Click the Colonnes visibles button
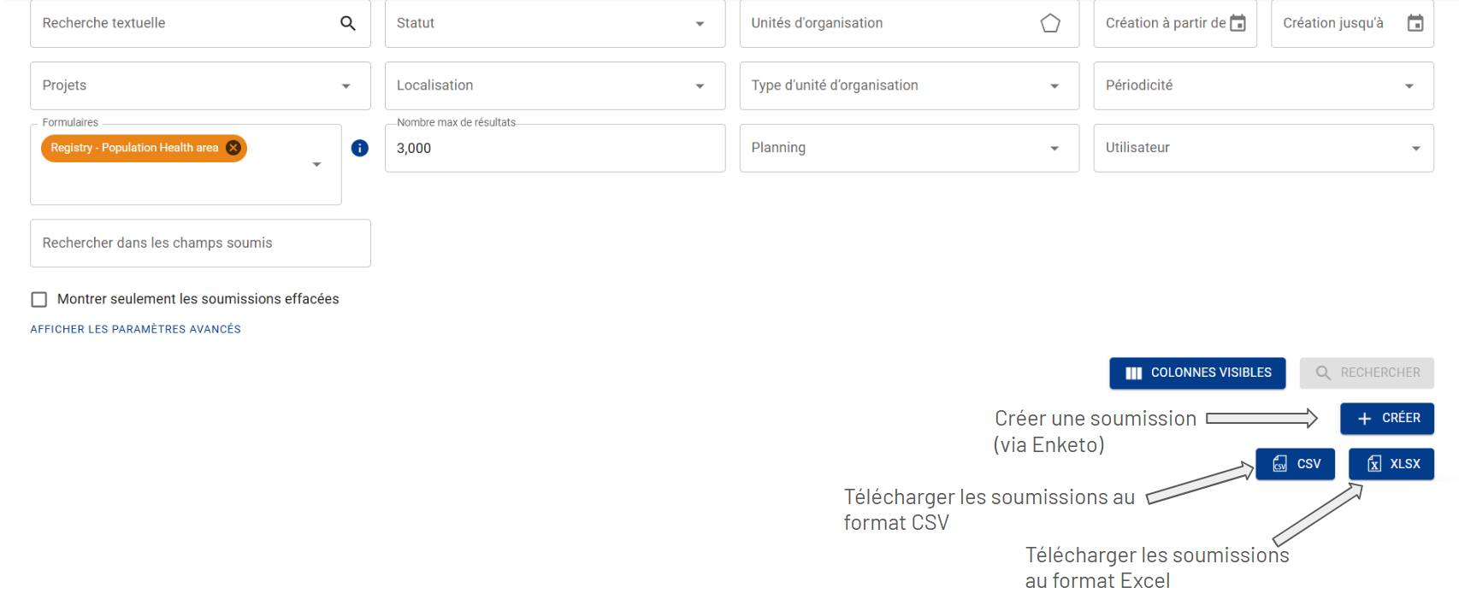The width and height of the screenshot is (1459, 605). click(x=1197, y=373)
